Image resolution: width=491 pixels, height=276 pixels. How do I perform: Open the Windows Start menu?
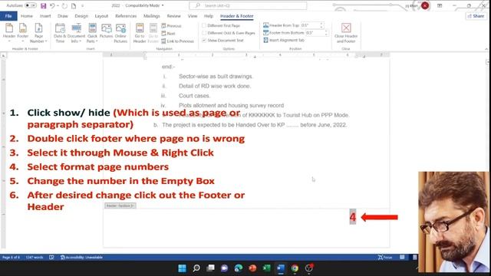tap(182, 268)
